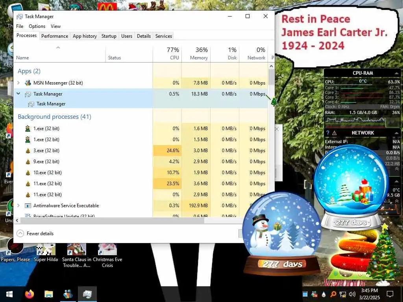The width and height of the screenshot is (403, 302).
Task: Select the 3.exe row showing 24.6% CPU
Action: [x=141, y=151]
